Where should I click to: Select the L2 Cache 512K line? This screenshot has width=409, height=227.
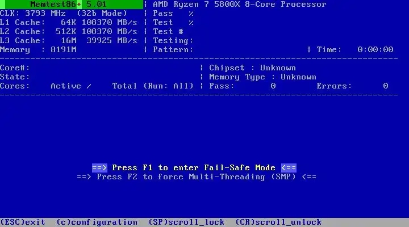[69, 32]
